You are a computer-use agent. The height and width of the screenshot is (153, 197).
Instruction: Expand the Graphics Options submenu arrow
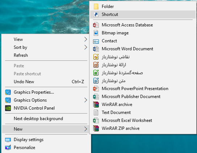click(x=85, y=100)
